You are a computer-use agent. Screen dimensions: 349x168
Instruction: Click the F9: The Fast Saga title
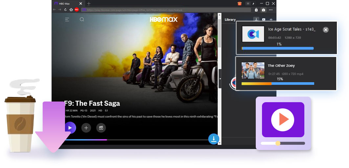click(92, 103)
